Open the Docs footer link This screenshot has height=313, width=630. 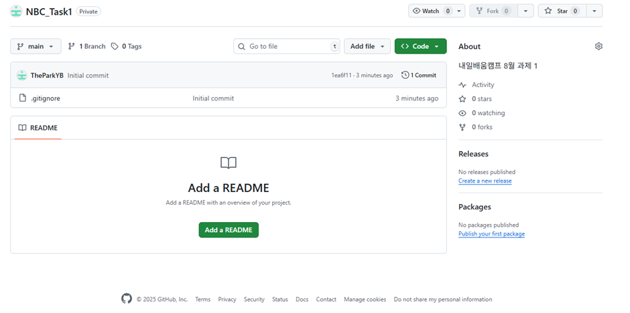click(x=302, y=300)
